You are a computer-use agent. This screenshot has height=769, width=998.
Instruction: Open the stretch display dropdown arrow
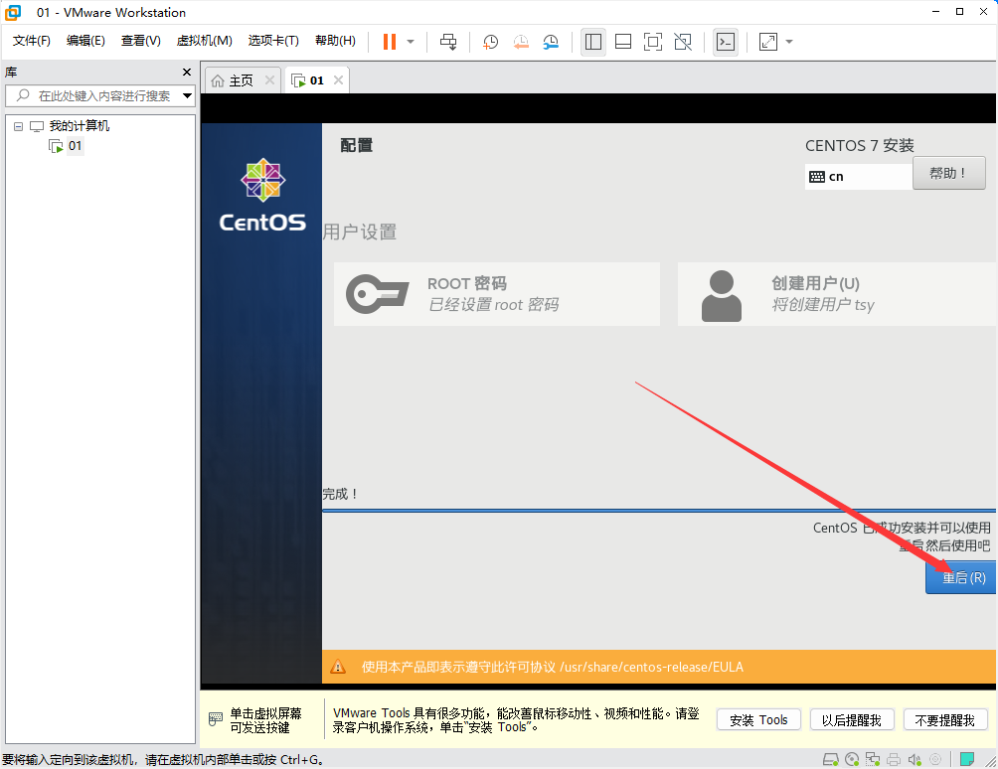[789, 42]
